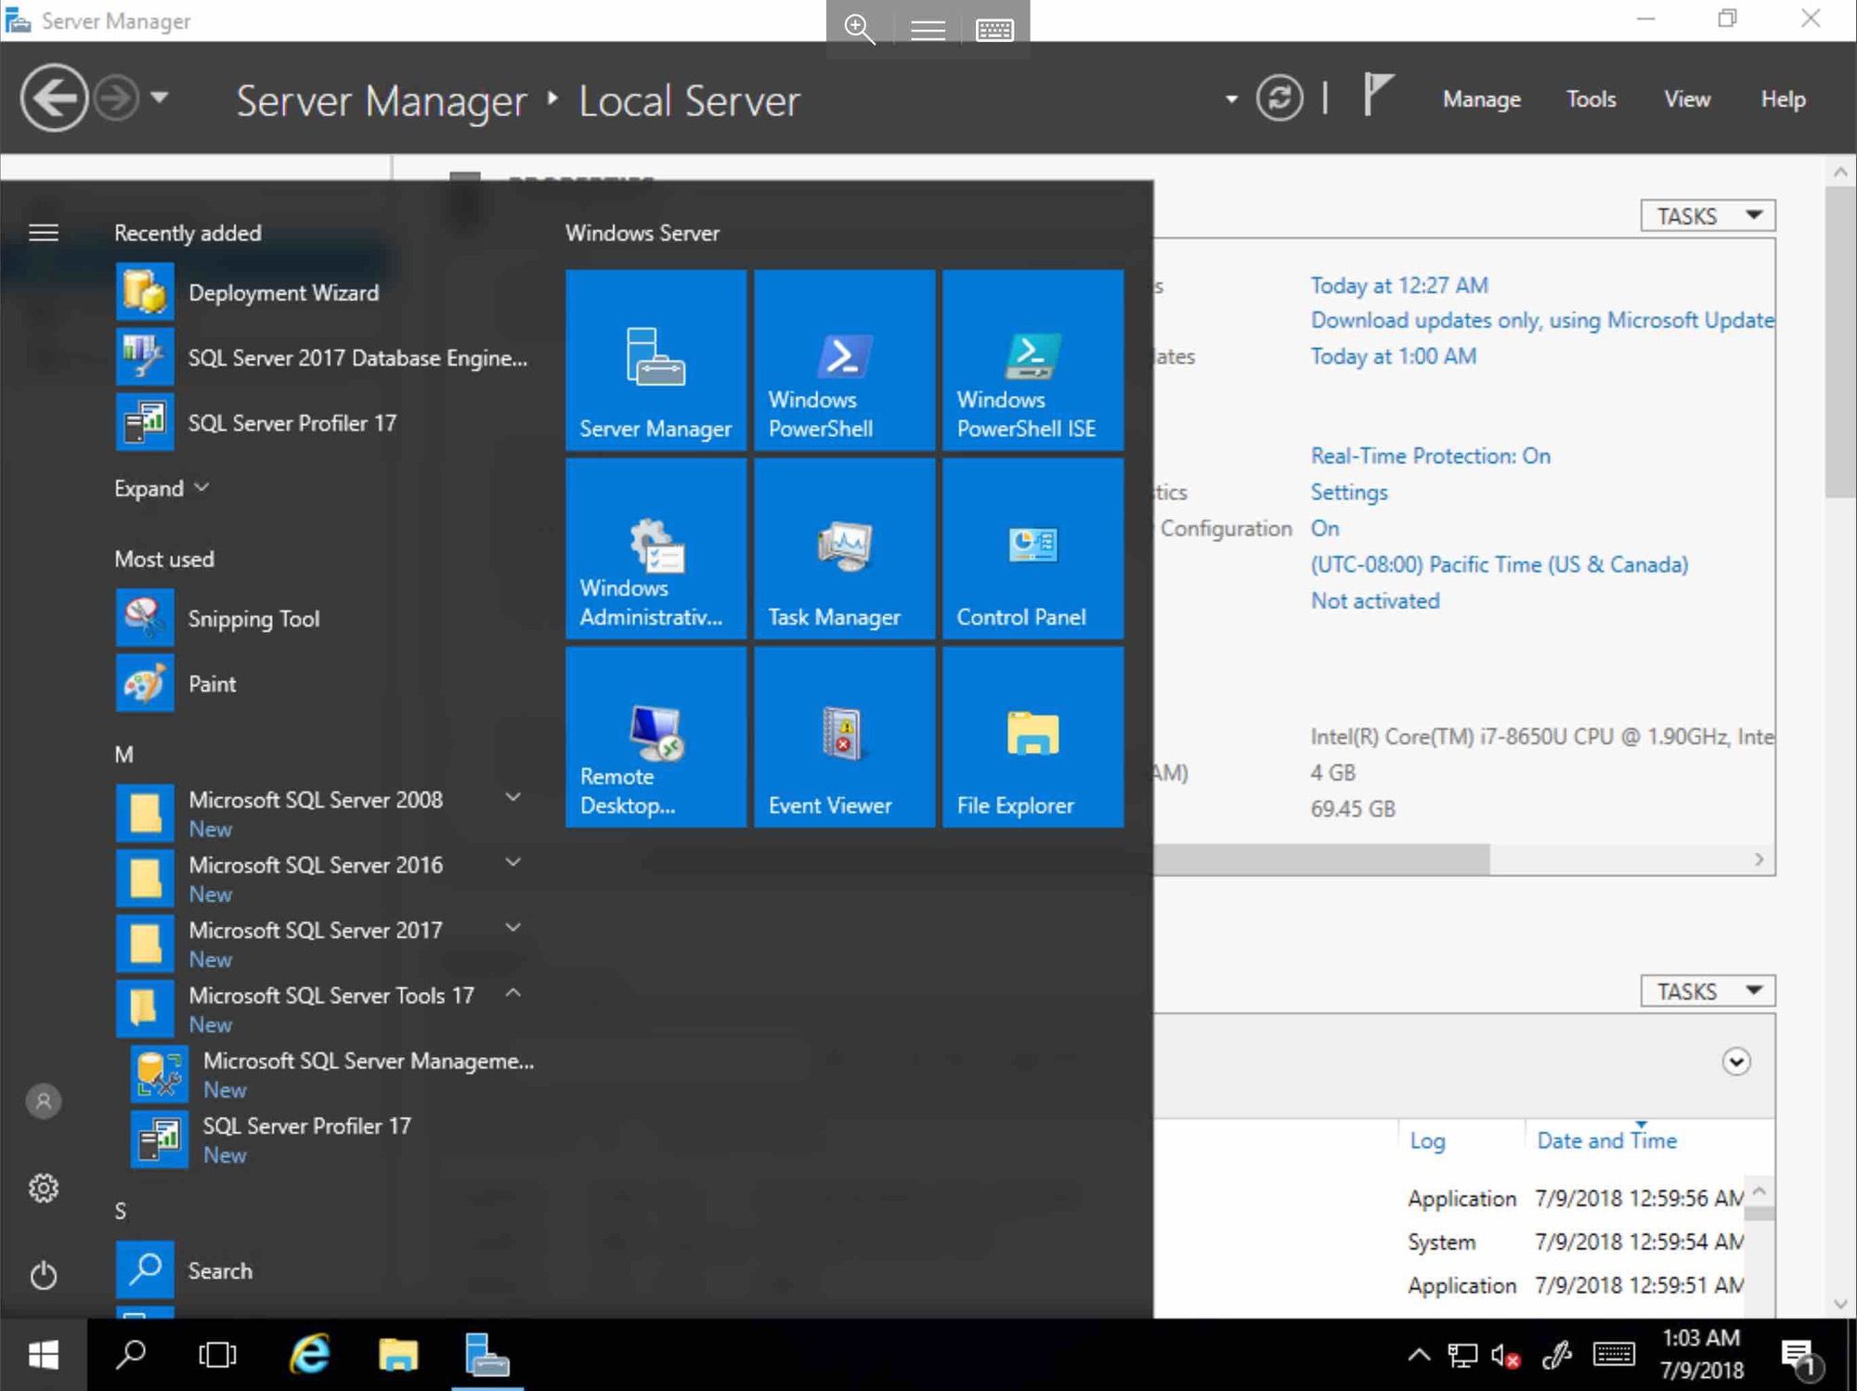This screenshot has width=1857, height=1391.
Task: Click the Not activated link
Action: [1374, 600]
